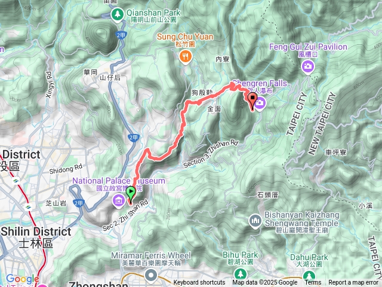The height and width of the screenshot is (287, 382).
Task: Select Feng Gui Zui Pavilion camera icon
Action: pos(308,66)
